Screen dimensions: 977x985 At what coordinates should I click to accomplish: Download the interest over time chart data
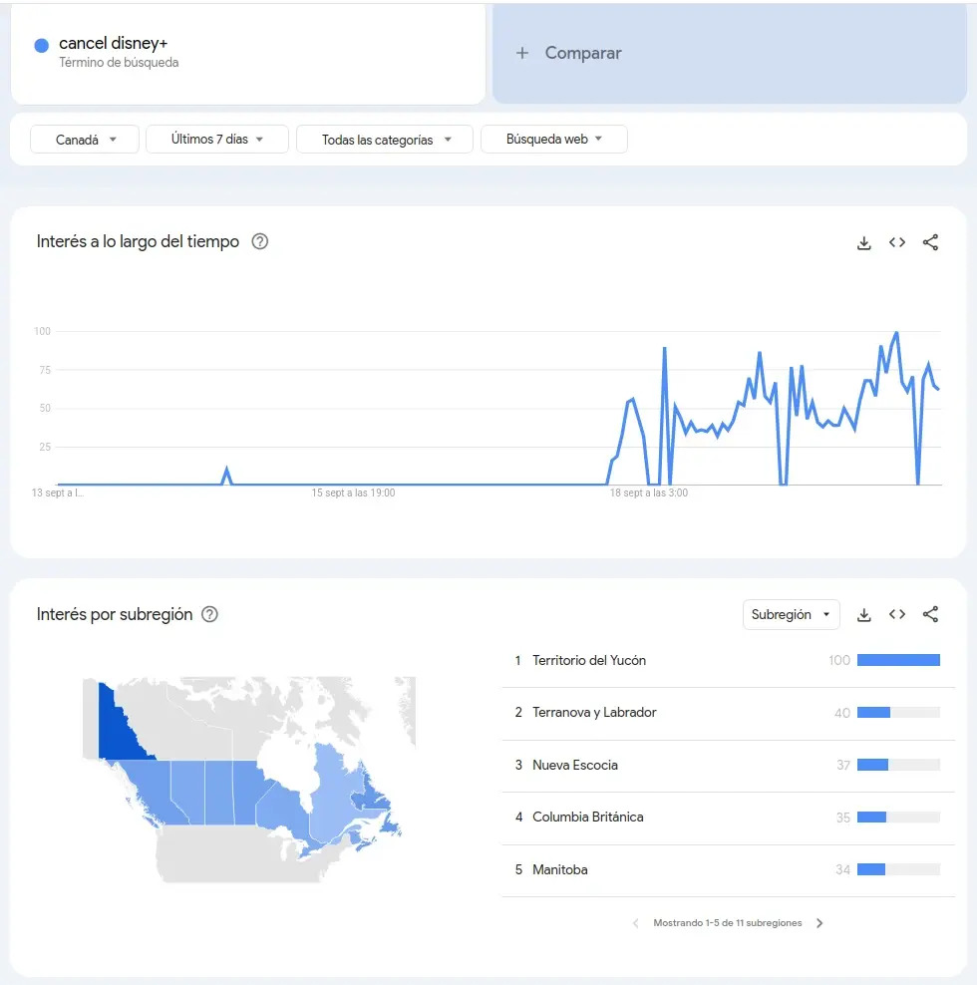tap(864, 242)
